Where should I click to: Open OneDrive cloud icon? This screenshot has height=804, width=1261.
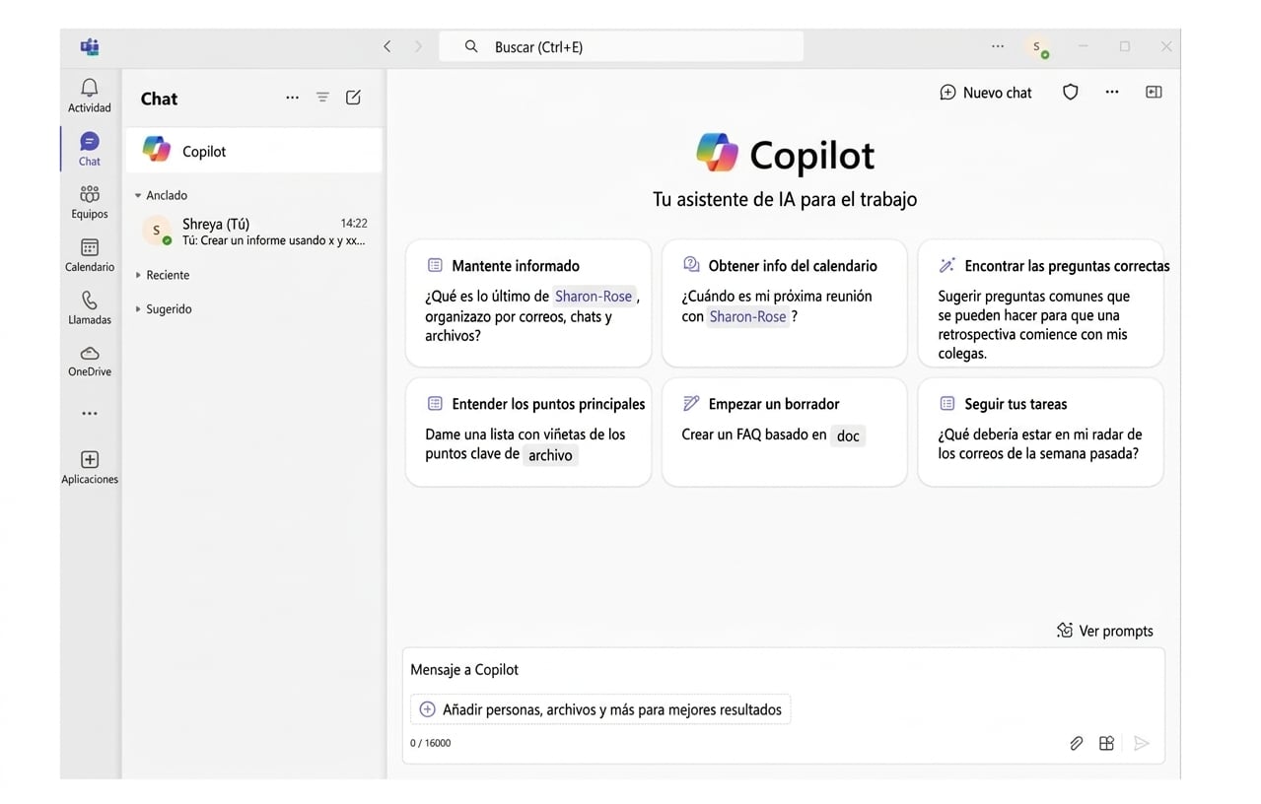pos(89,353)
